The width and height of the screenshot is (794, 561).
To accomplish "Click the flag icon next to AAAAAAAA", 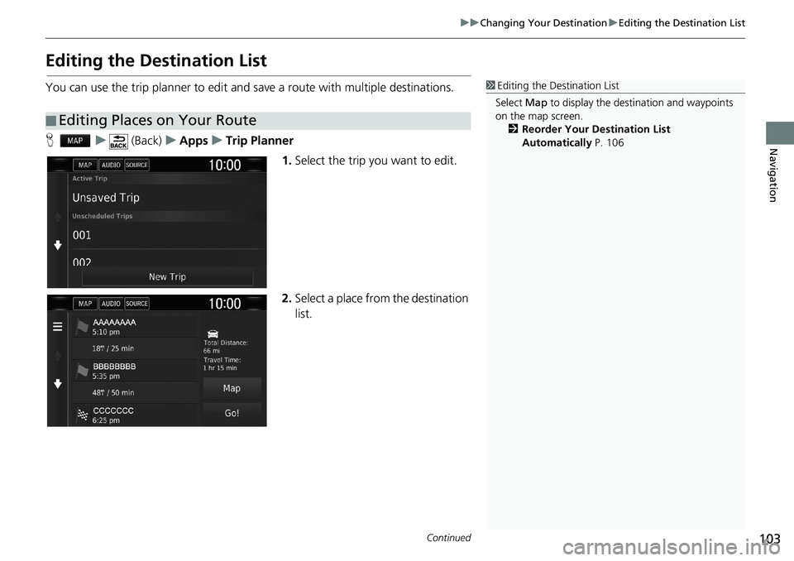I will click(x=82, y=328).
